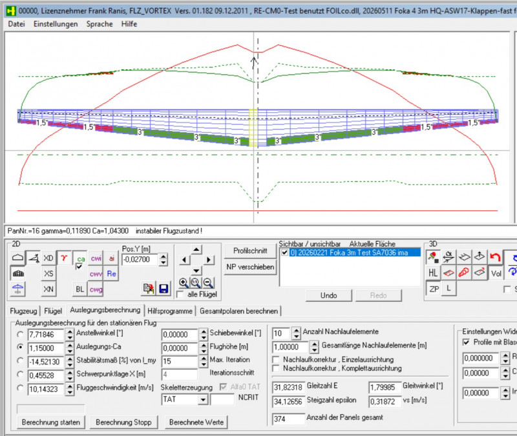517x436 pixels.
Task: Enable Nachlaufkorrektur Einzelausrichtung checkbox
Action: [x=277, y=359]
